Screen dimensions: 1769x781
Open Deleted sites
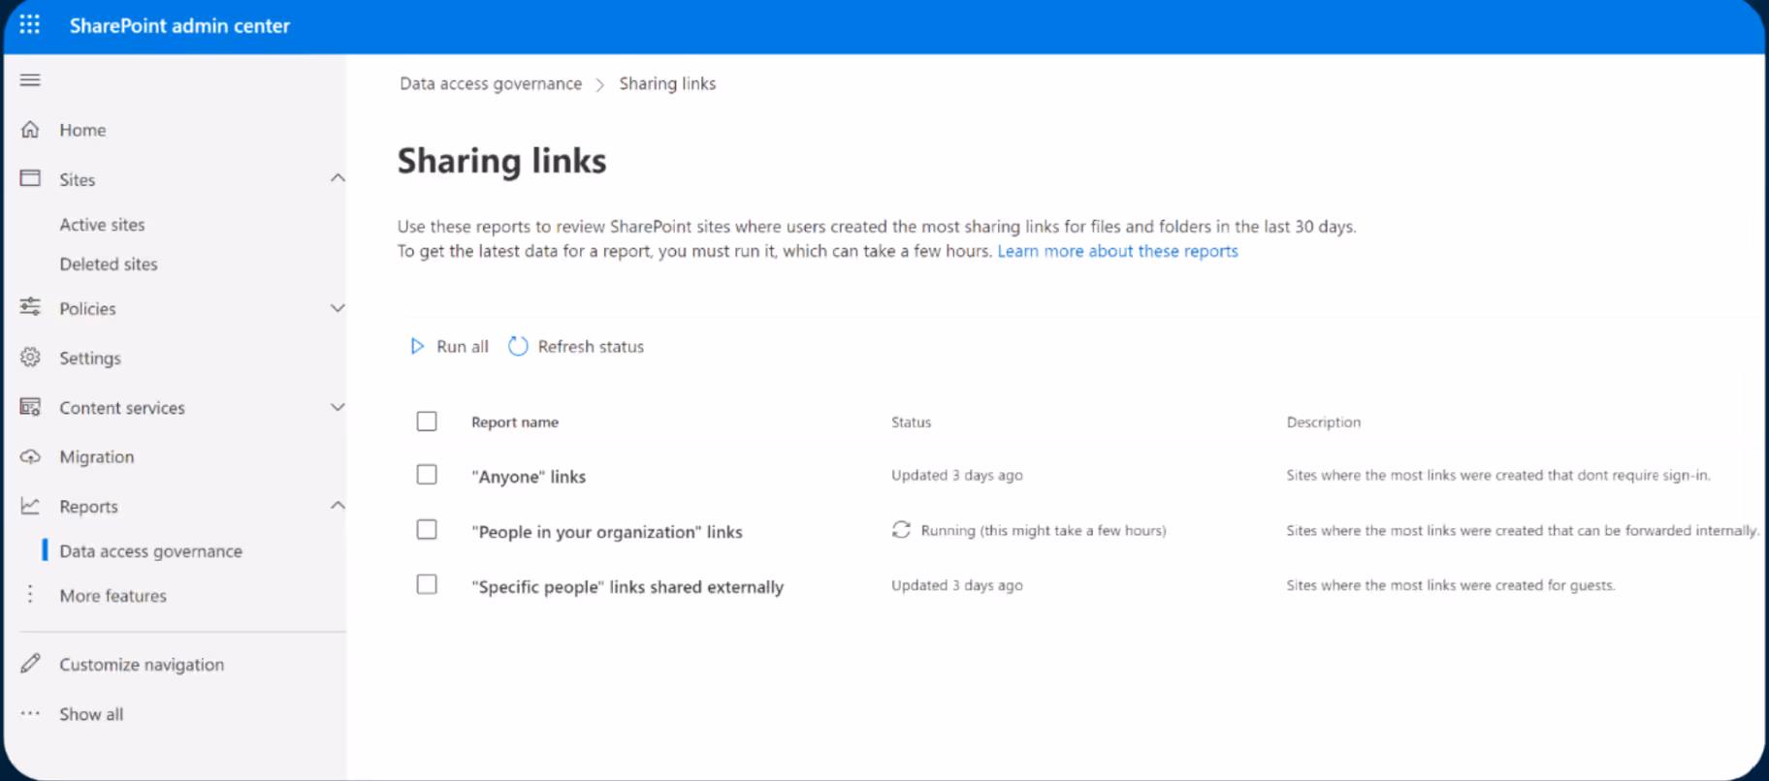tap(109, 265)
